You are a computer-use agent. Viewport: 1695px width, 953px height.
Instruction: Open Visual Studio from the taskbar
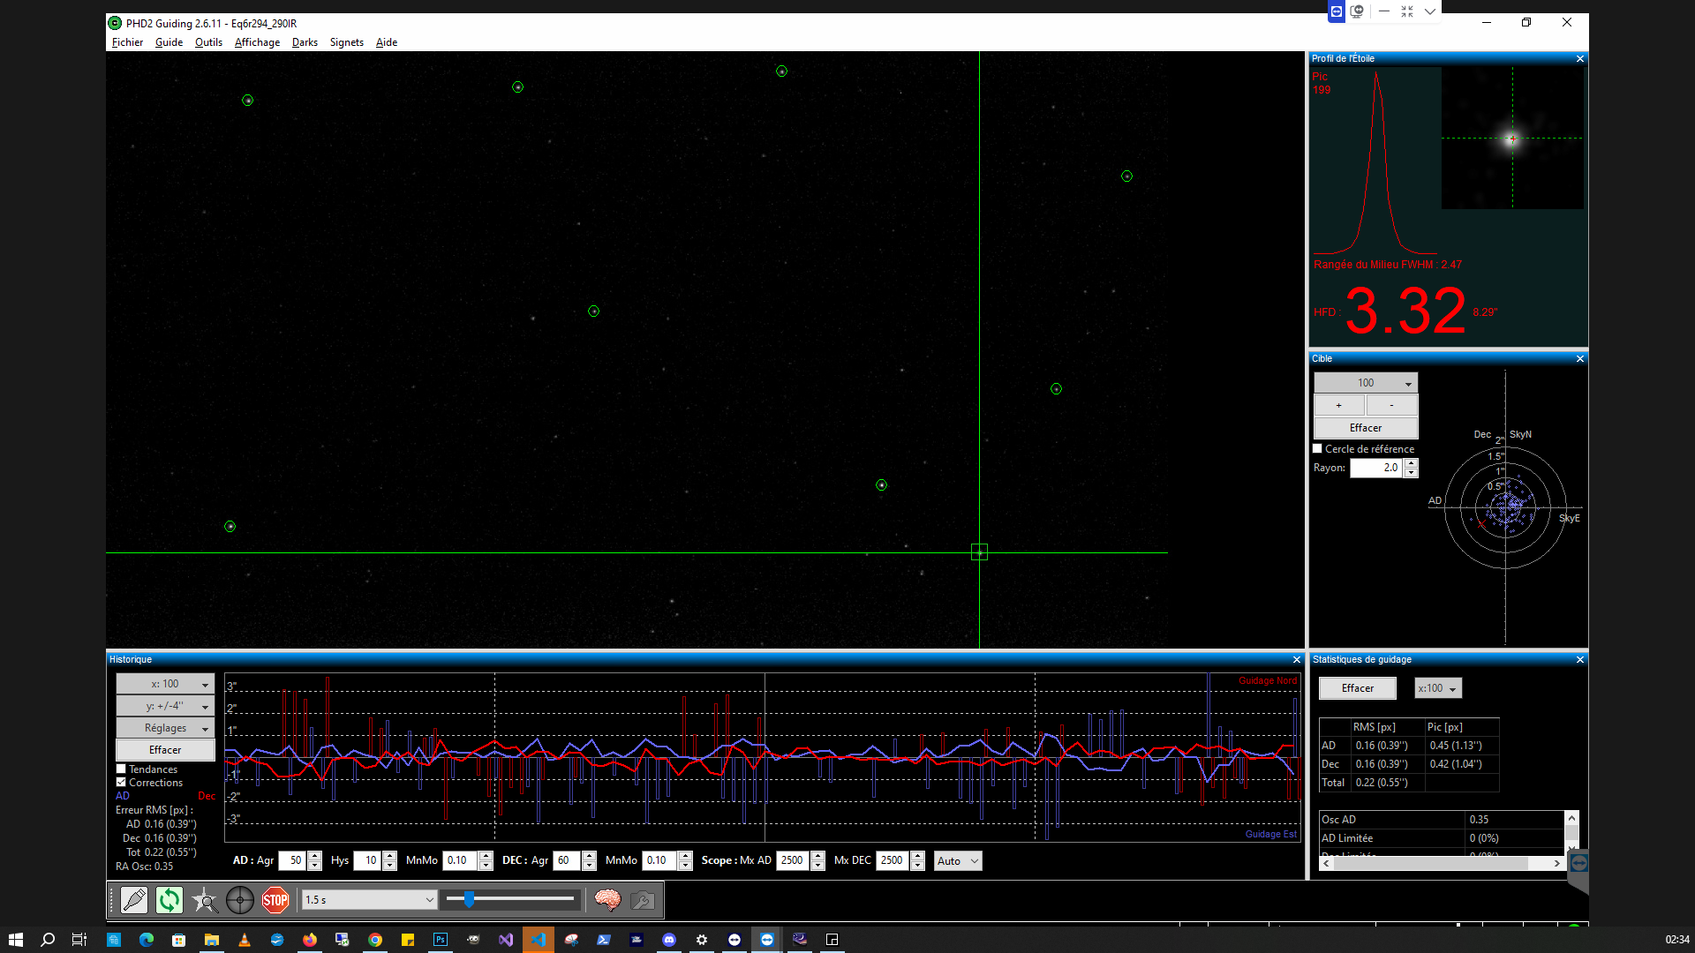pos(506,940)
